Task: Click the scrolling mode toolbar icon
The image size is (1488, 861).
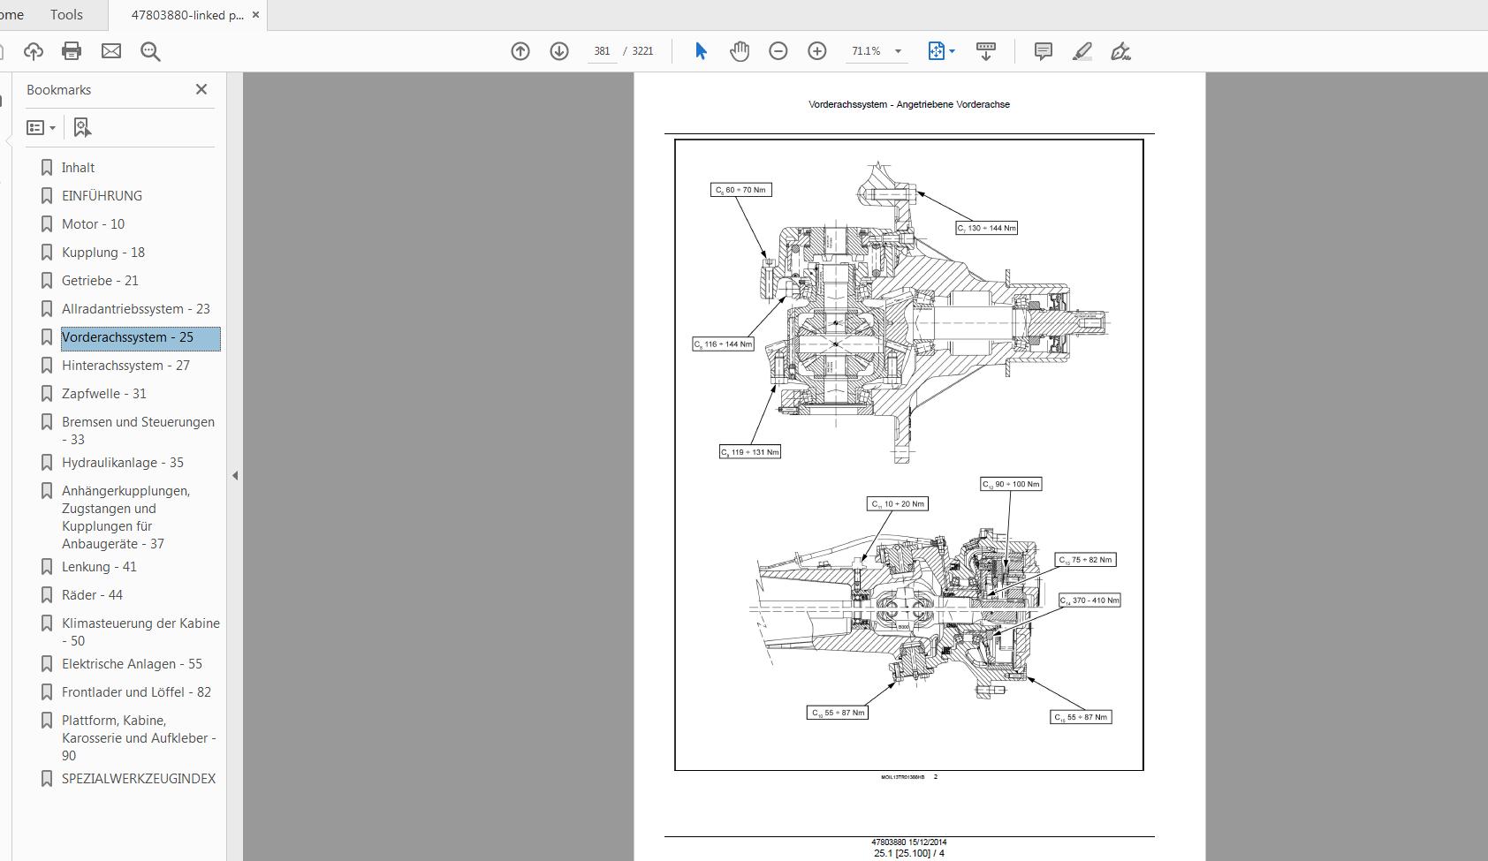Action: (986, 51)
